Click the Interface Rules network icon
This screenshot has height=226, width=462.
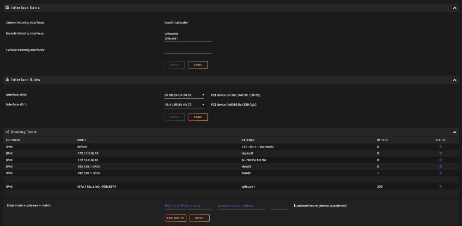[7, 80]
